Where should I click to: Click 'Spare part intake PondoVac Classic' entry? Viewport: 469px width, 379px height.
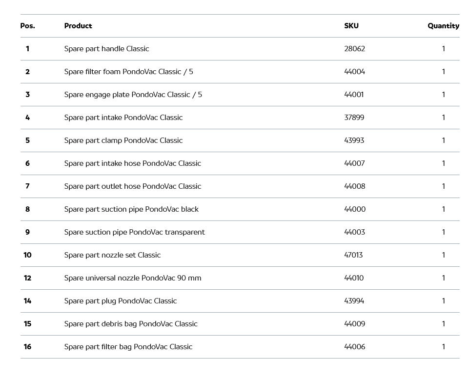coord(123,118)
